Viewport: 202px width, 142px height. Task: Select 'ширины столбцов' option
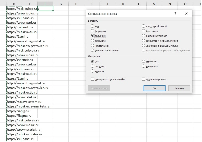tap(143, 36)
